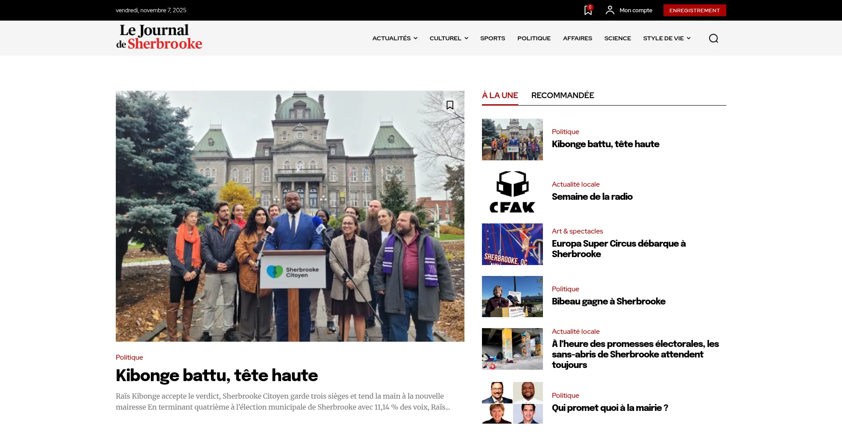The width and height of the screenshot is (842, 435).
Task: Click the saved bookmarks icon in top bar
Action: (x=588, y=11)
